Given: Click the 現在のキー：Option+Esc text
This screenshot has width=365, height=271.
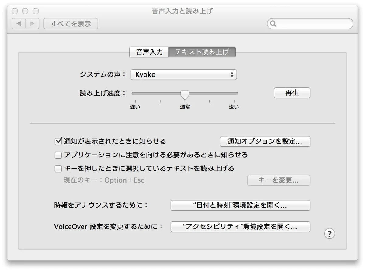Looking at the screenshot, I should click(104, 180).
